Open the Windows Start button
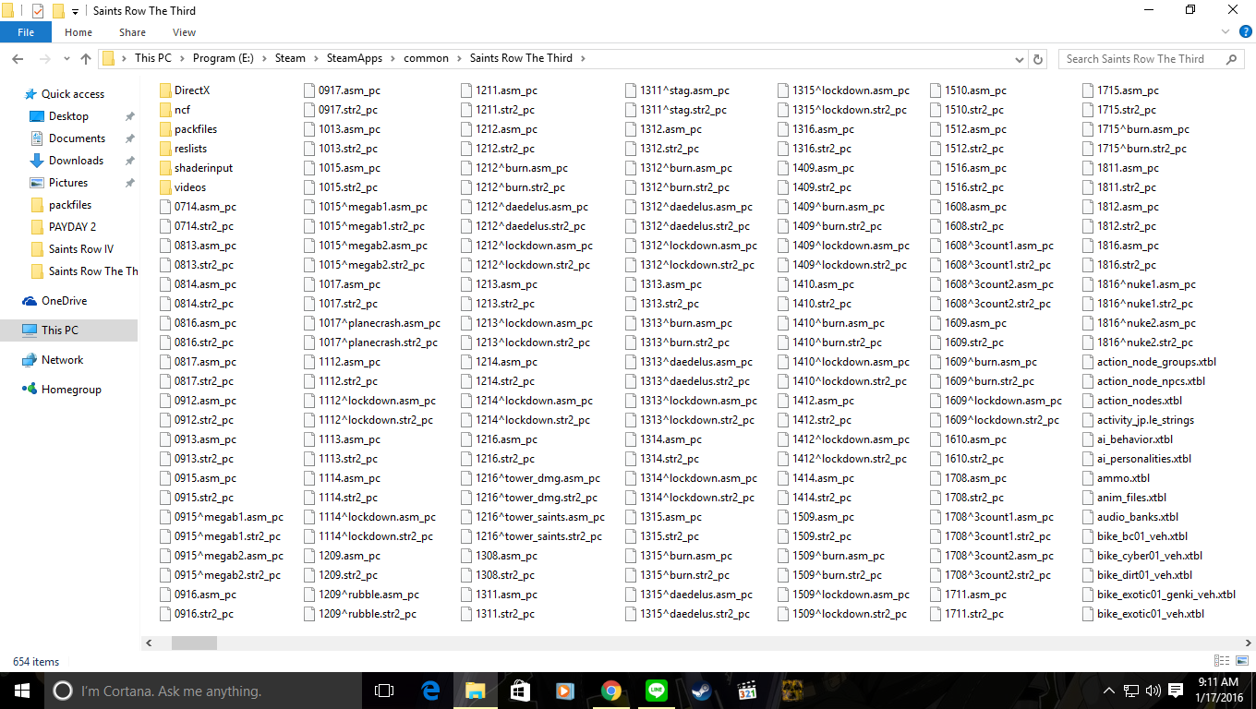Screen dimensions: 1256x709 [x=22, y=691]
